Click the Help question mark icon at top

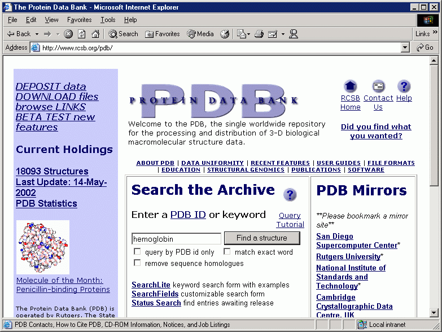pos(404,86)
